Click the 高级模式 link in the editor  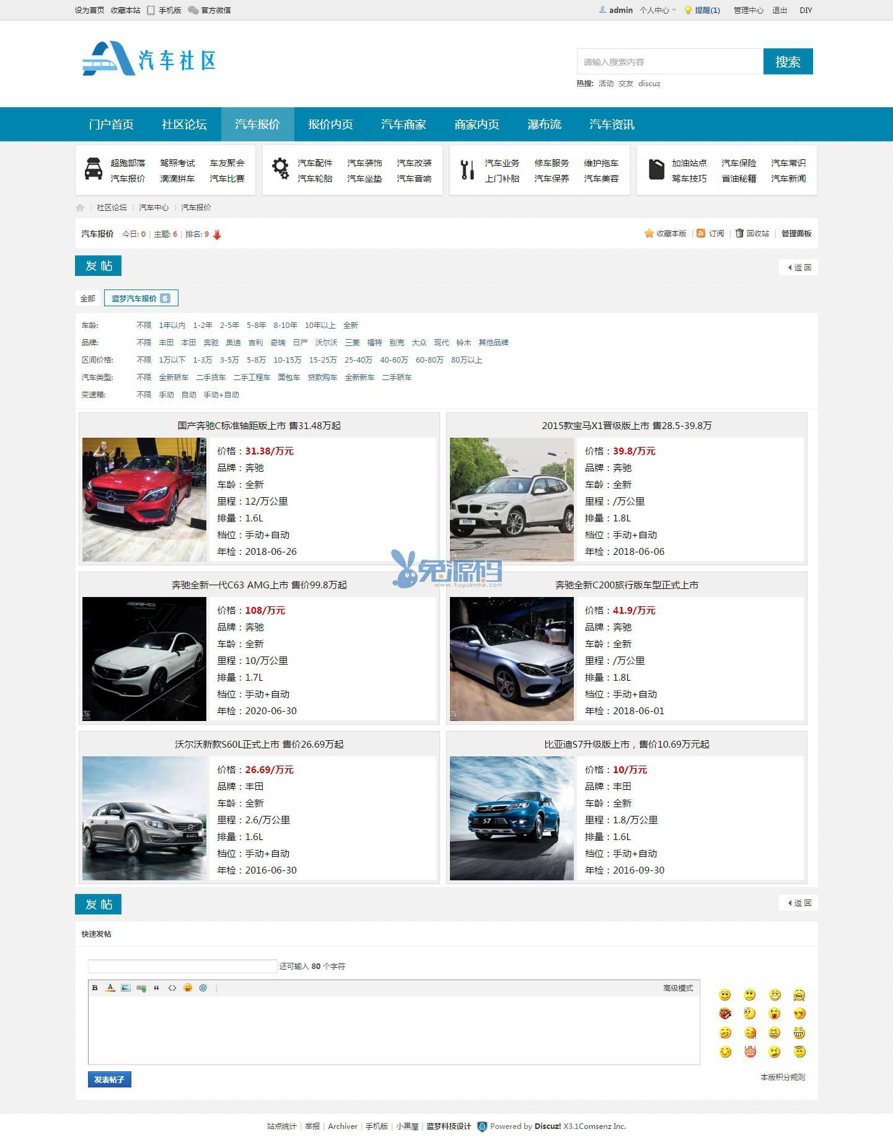pyautogui.click(x=678, y=988)
